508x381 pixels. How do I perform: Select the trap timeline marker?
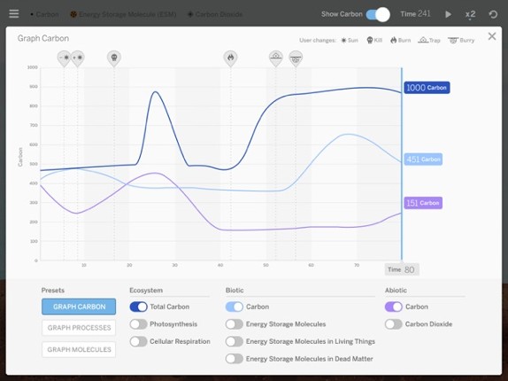point(276,58)
